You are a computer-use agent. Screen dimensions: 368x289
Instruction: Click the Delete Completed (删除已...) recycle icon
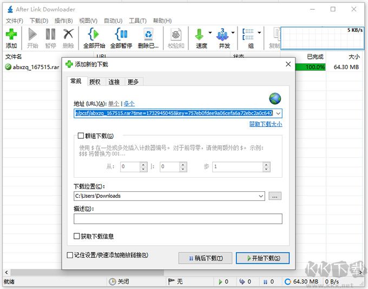point(148,35)
